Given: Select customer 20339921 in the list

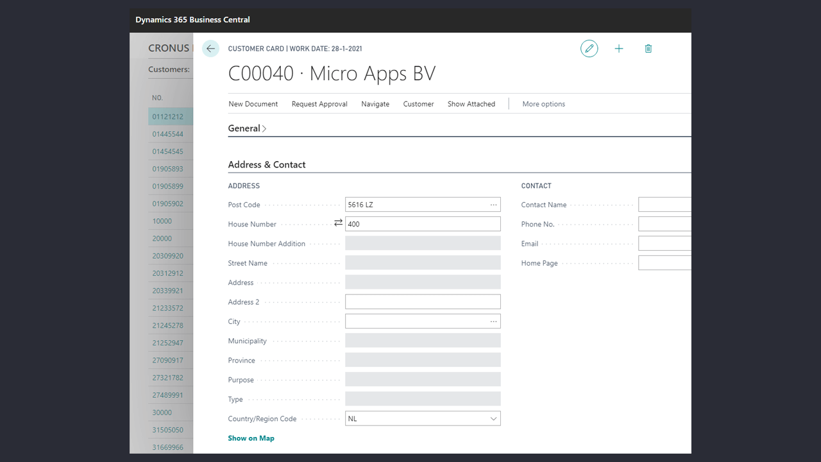Looking at the screenshot, I should click(x=168, y=291).
